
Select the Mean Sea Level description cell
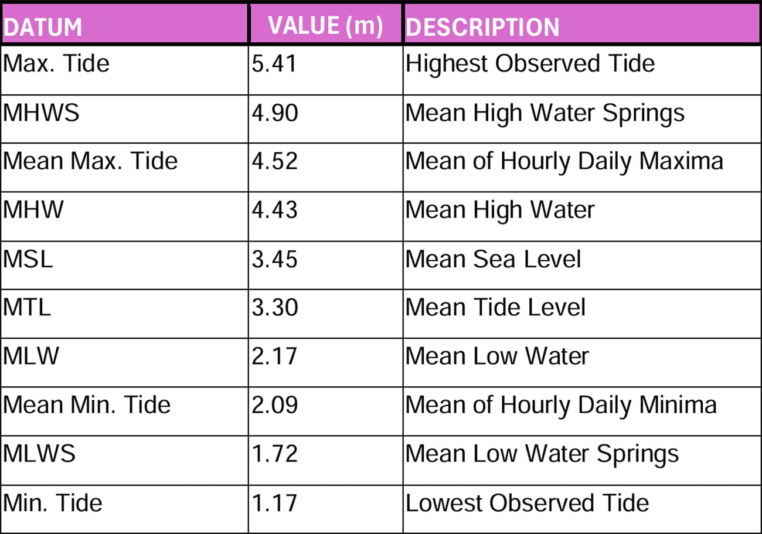click(493, 259)
